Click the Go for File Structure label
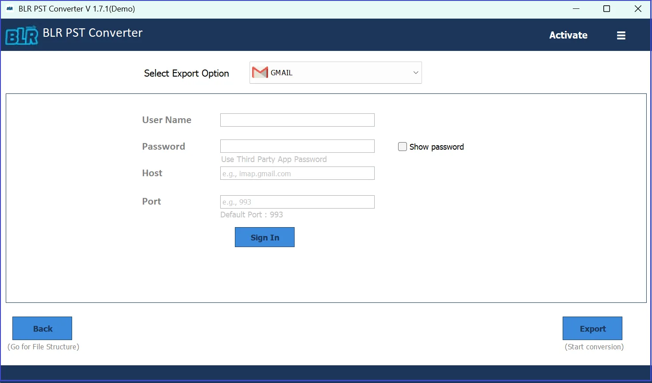This screenshot has height=383, width=652. click(43, 347)
